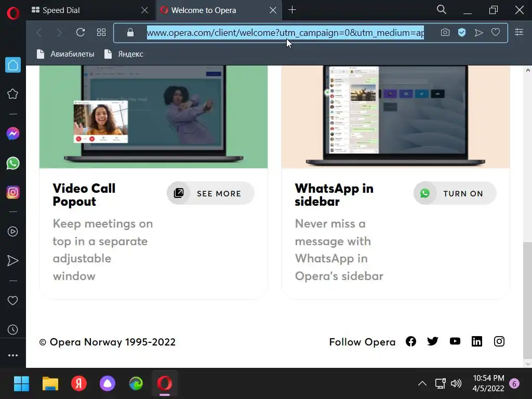Search open tabs magnifier icon
532x399 pixels.
[442, 10]
